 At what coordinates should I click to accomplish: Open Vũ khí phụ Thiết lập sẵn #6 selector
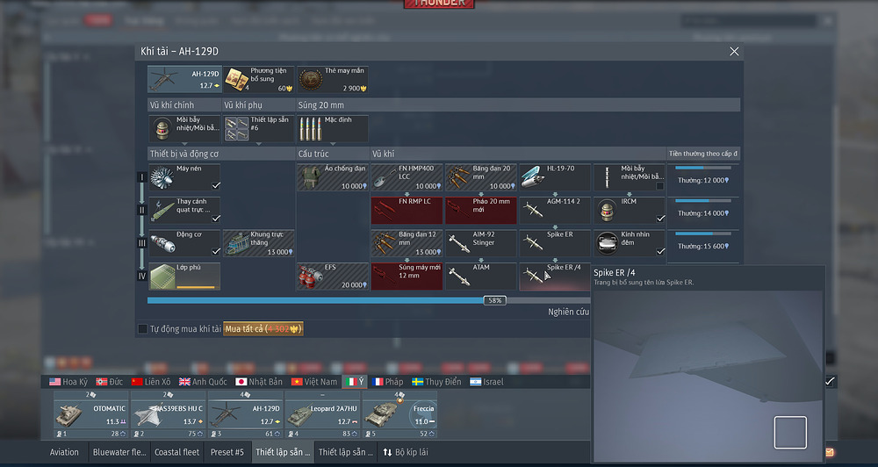tap(259, 128)
